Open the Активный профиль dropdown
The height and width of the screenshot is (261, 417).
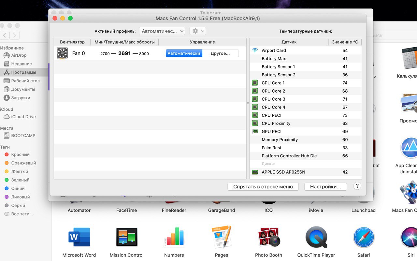[x=162, y=31]
